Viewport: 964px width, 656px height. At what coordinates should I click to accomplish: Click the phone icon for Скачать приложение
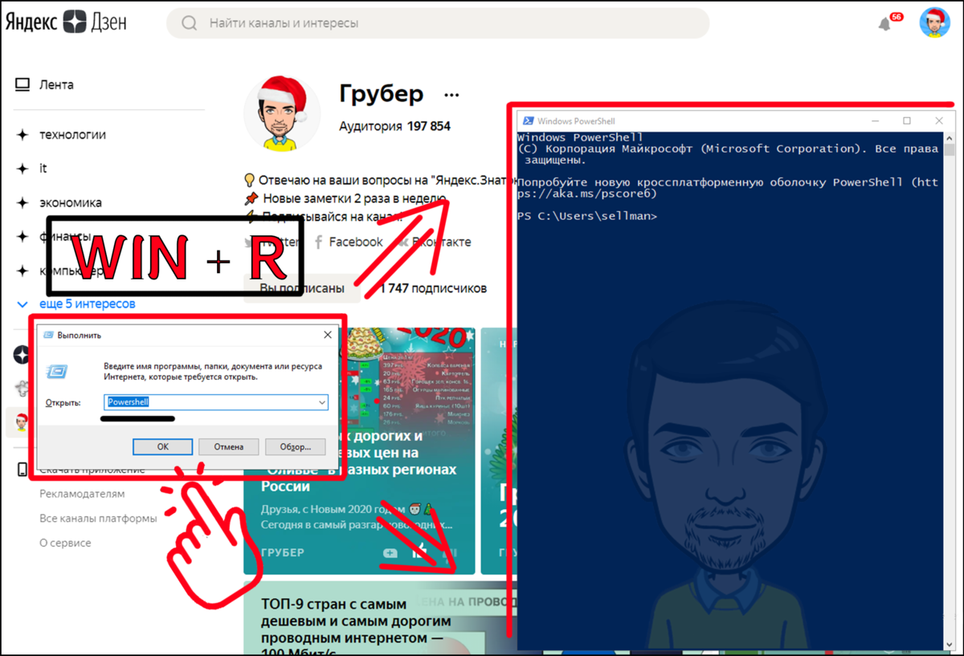pos(22,470)
